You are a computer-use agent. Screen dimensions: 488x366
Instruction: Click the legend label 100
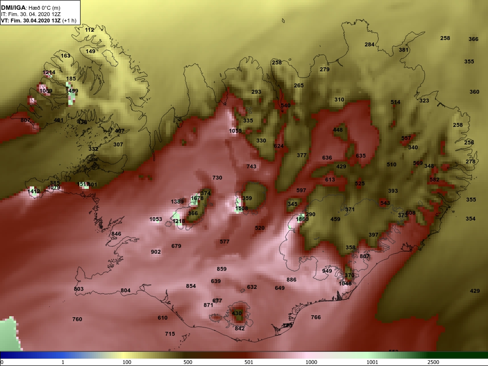[127, 362]
